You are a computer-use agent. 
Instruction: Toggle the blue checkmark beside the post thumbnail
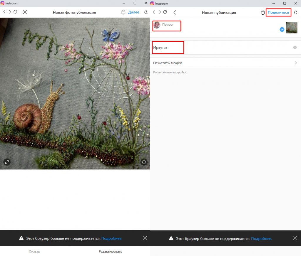(282, 29)
